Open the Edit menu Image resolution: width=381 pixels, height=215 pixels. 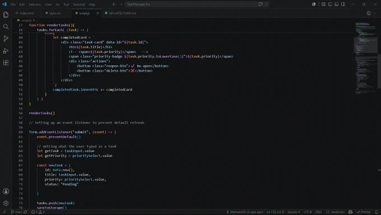point(22,4)
